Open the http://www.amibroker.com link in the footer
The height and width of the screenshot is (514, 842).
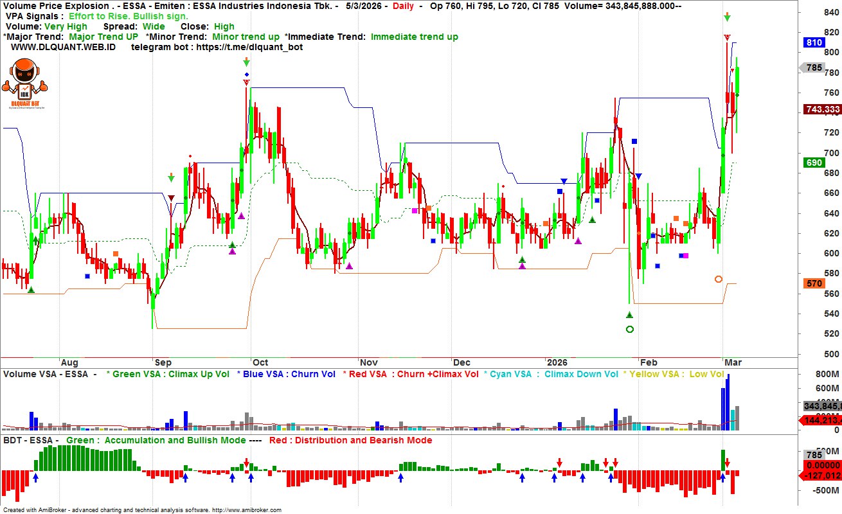click(x=247, y=510)
